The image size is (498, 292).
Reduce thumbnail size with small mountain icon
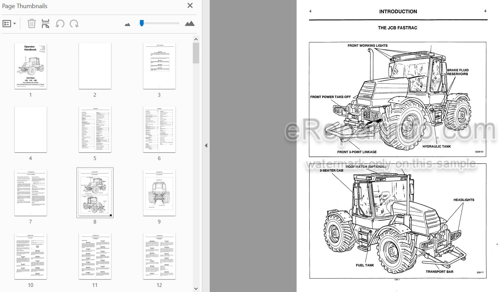(x=128, y=24)
